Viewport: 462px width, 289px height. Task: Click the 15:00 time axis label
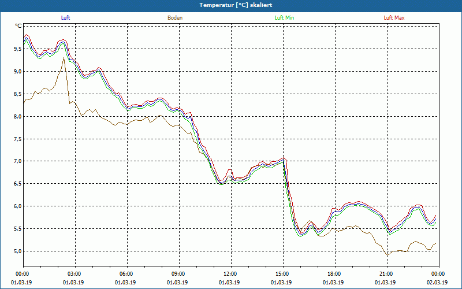283,274
